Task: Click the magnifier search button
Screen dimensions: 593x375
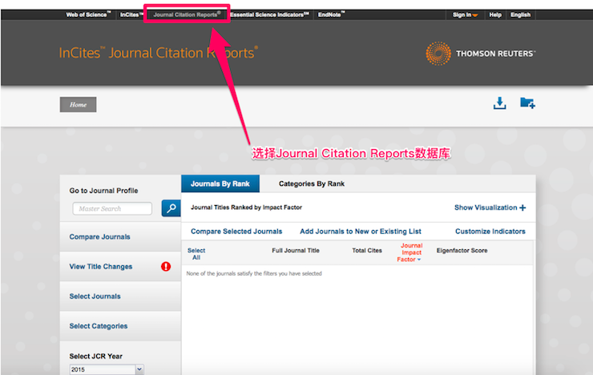Action: click(171, 208)
